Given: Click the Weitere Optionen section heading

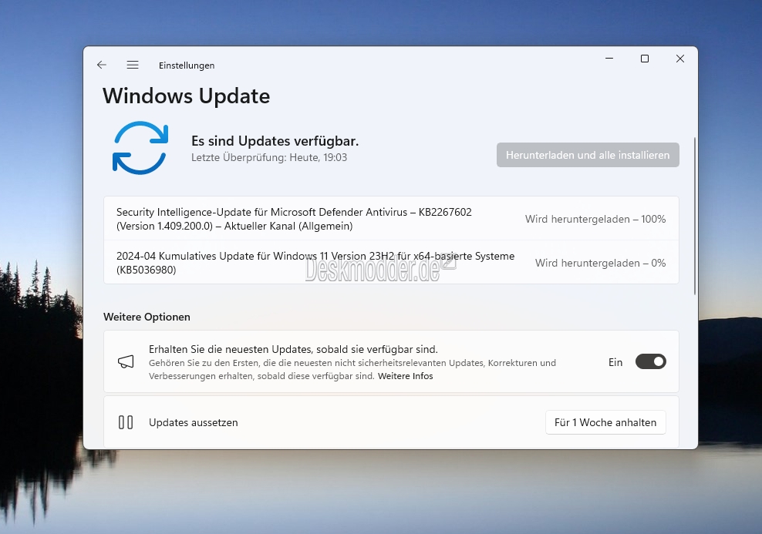Looking at the screenshot, I should coord(147,317).
